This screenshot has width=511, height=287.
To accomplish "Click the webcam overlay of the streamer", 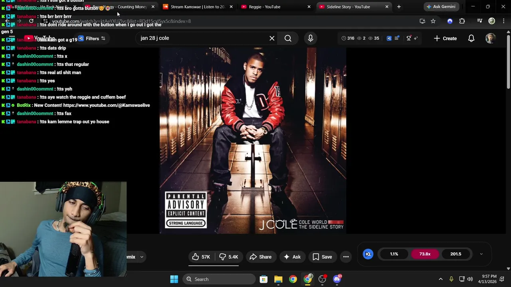I will [63, 229].
